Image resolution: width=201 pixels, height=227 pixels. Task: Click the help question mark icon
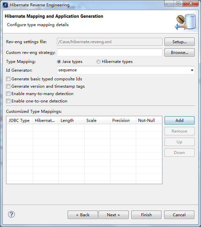pyautogui.click(x=11, y=214)
